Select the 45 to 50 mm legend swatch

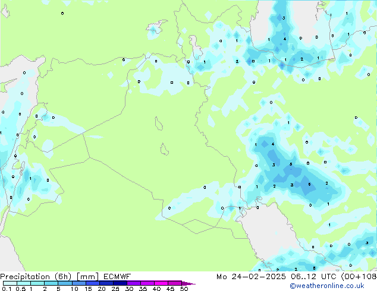(x=175, y=283)
